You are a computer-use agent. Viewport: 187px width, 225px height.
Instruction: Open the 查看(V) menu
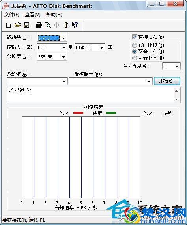(33, 15)
